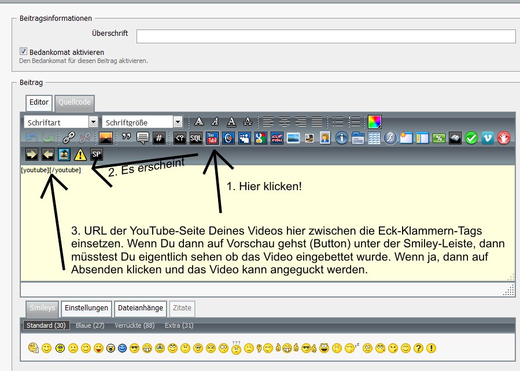The width and height of the screenshot is (520, 371).
Task: Click into the Überschrift input field
Action: coord(326,36)
